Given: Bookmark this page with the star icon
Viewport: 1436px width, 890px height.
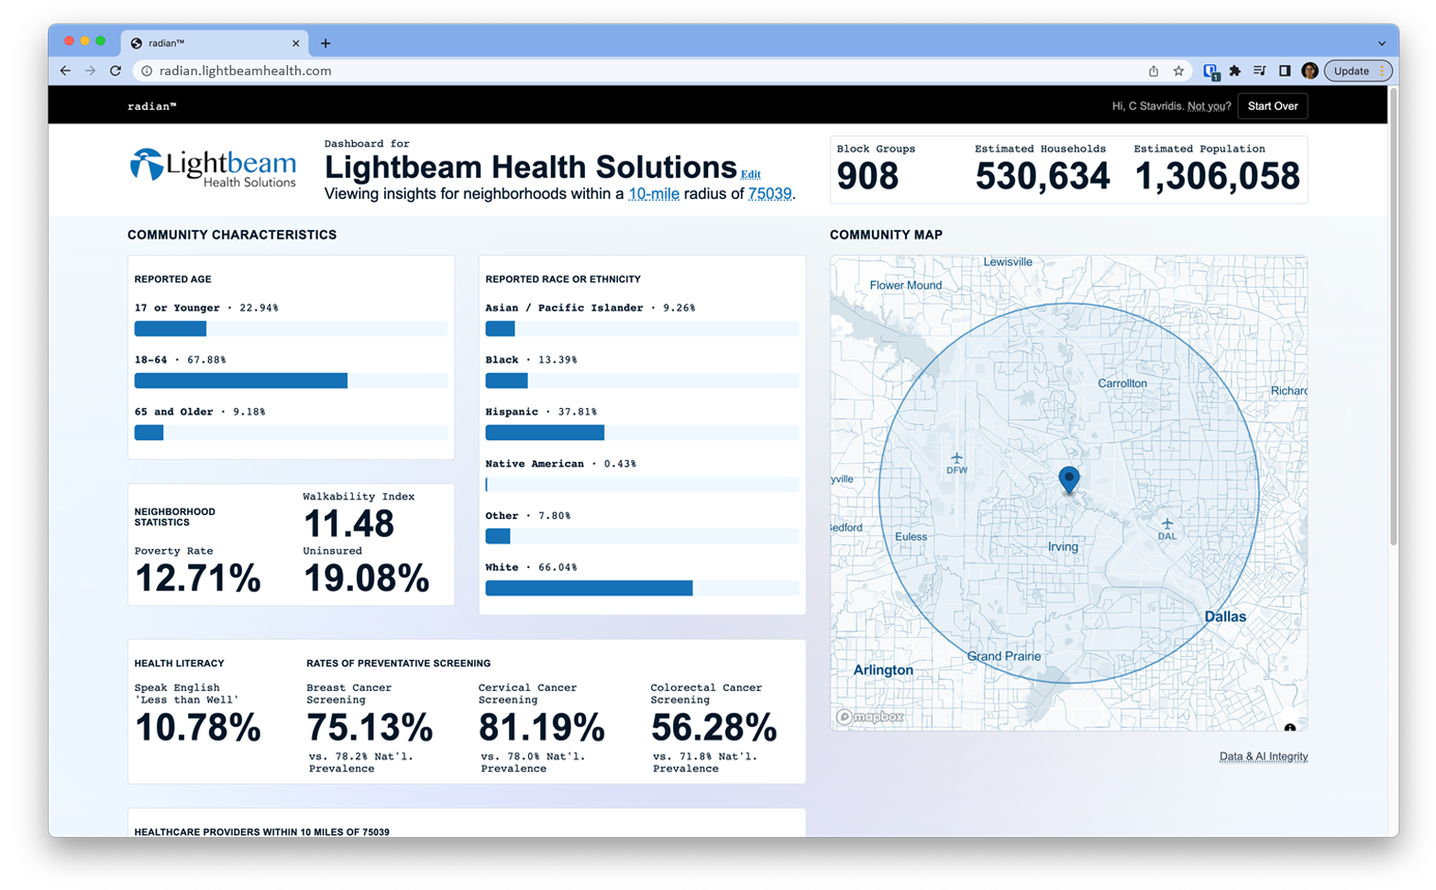Looking at the screenshot, I should (x=1179, y=71).
